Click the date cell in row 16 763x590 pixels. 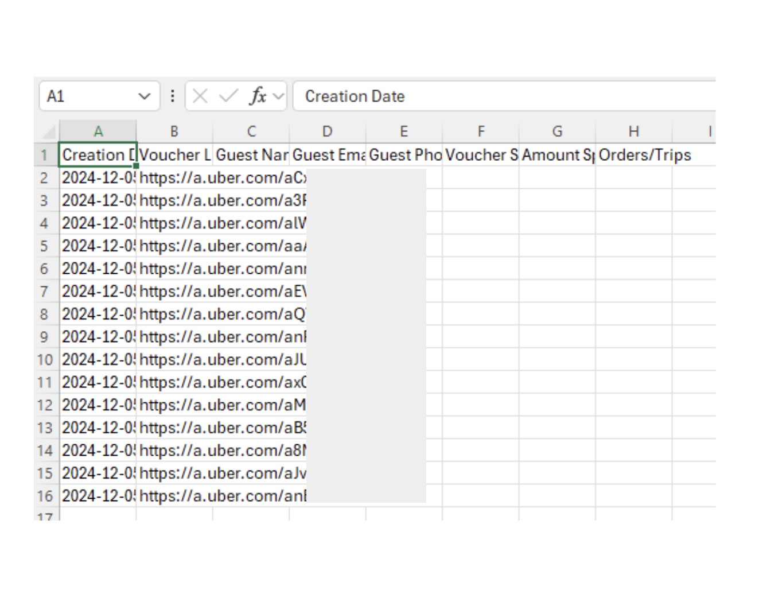coord(98,496)
